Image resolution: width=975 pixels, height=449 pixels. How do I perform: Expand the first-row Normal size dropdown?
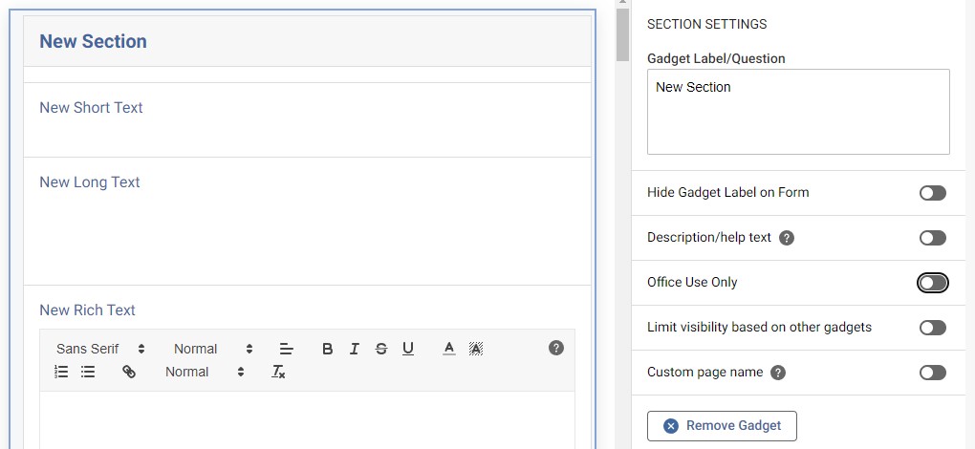pos(213,349)
